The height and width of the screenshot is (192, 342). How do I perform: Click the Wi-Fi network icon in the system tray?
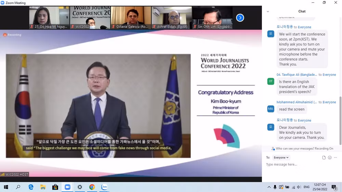pyautogui.click(x=293, y=187)
